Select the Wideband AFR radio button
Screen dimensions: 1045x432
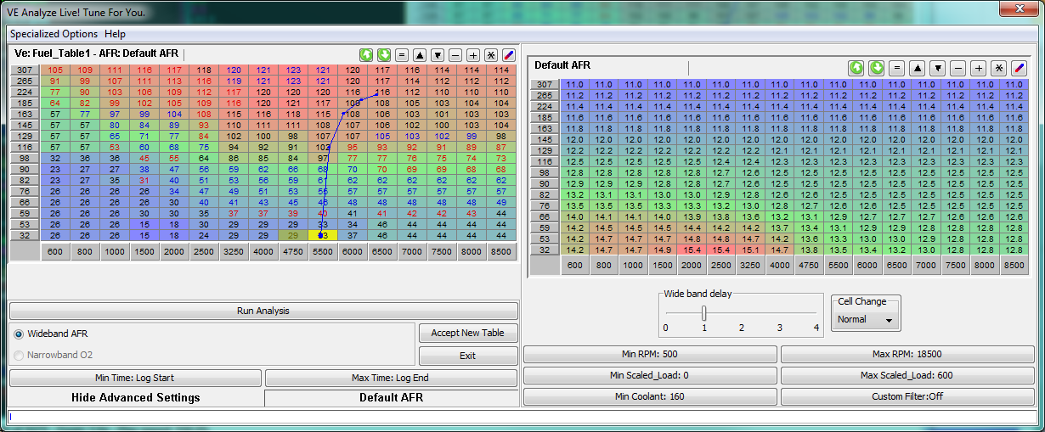coord(19,334)
